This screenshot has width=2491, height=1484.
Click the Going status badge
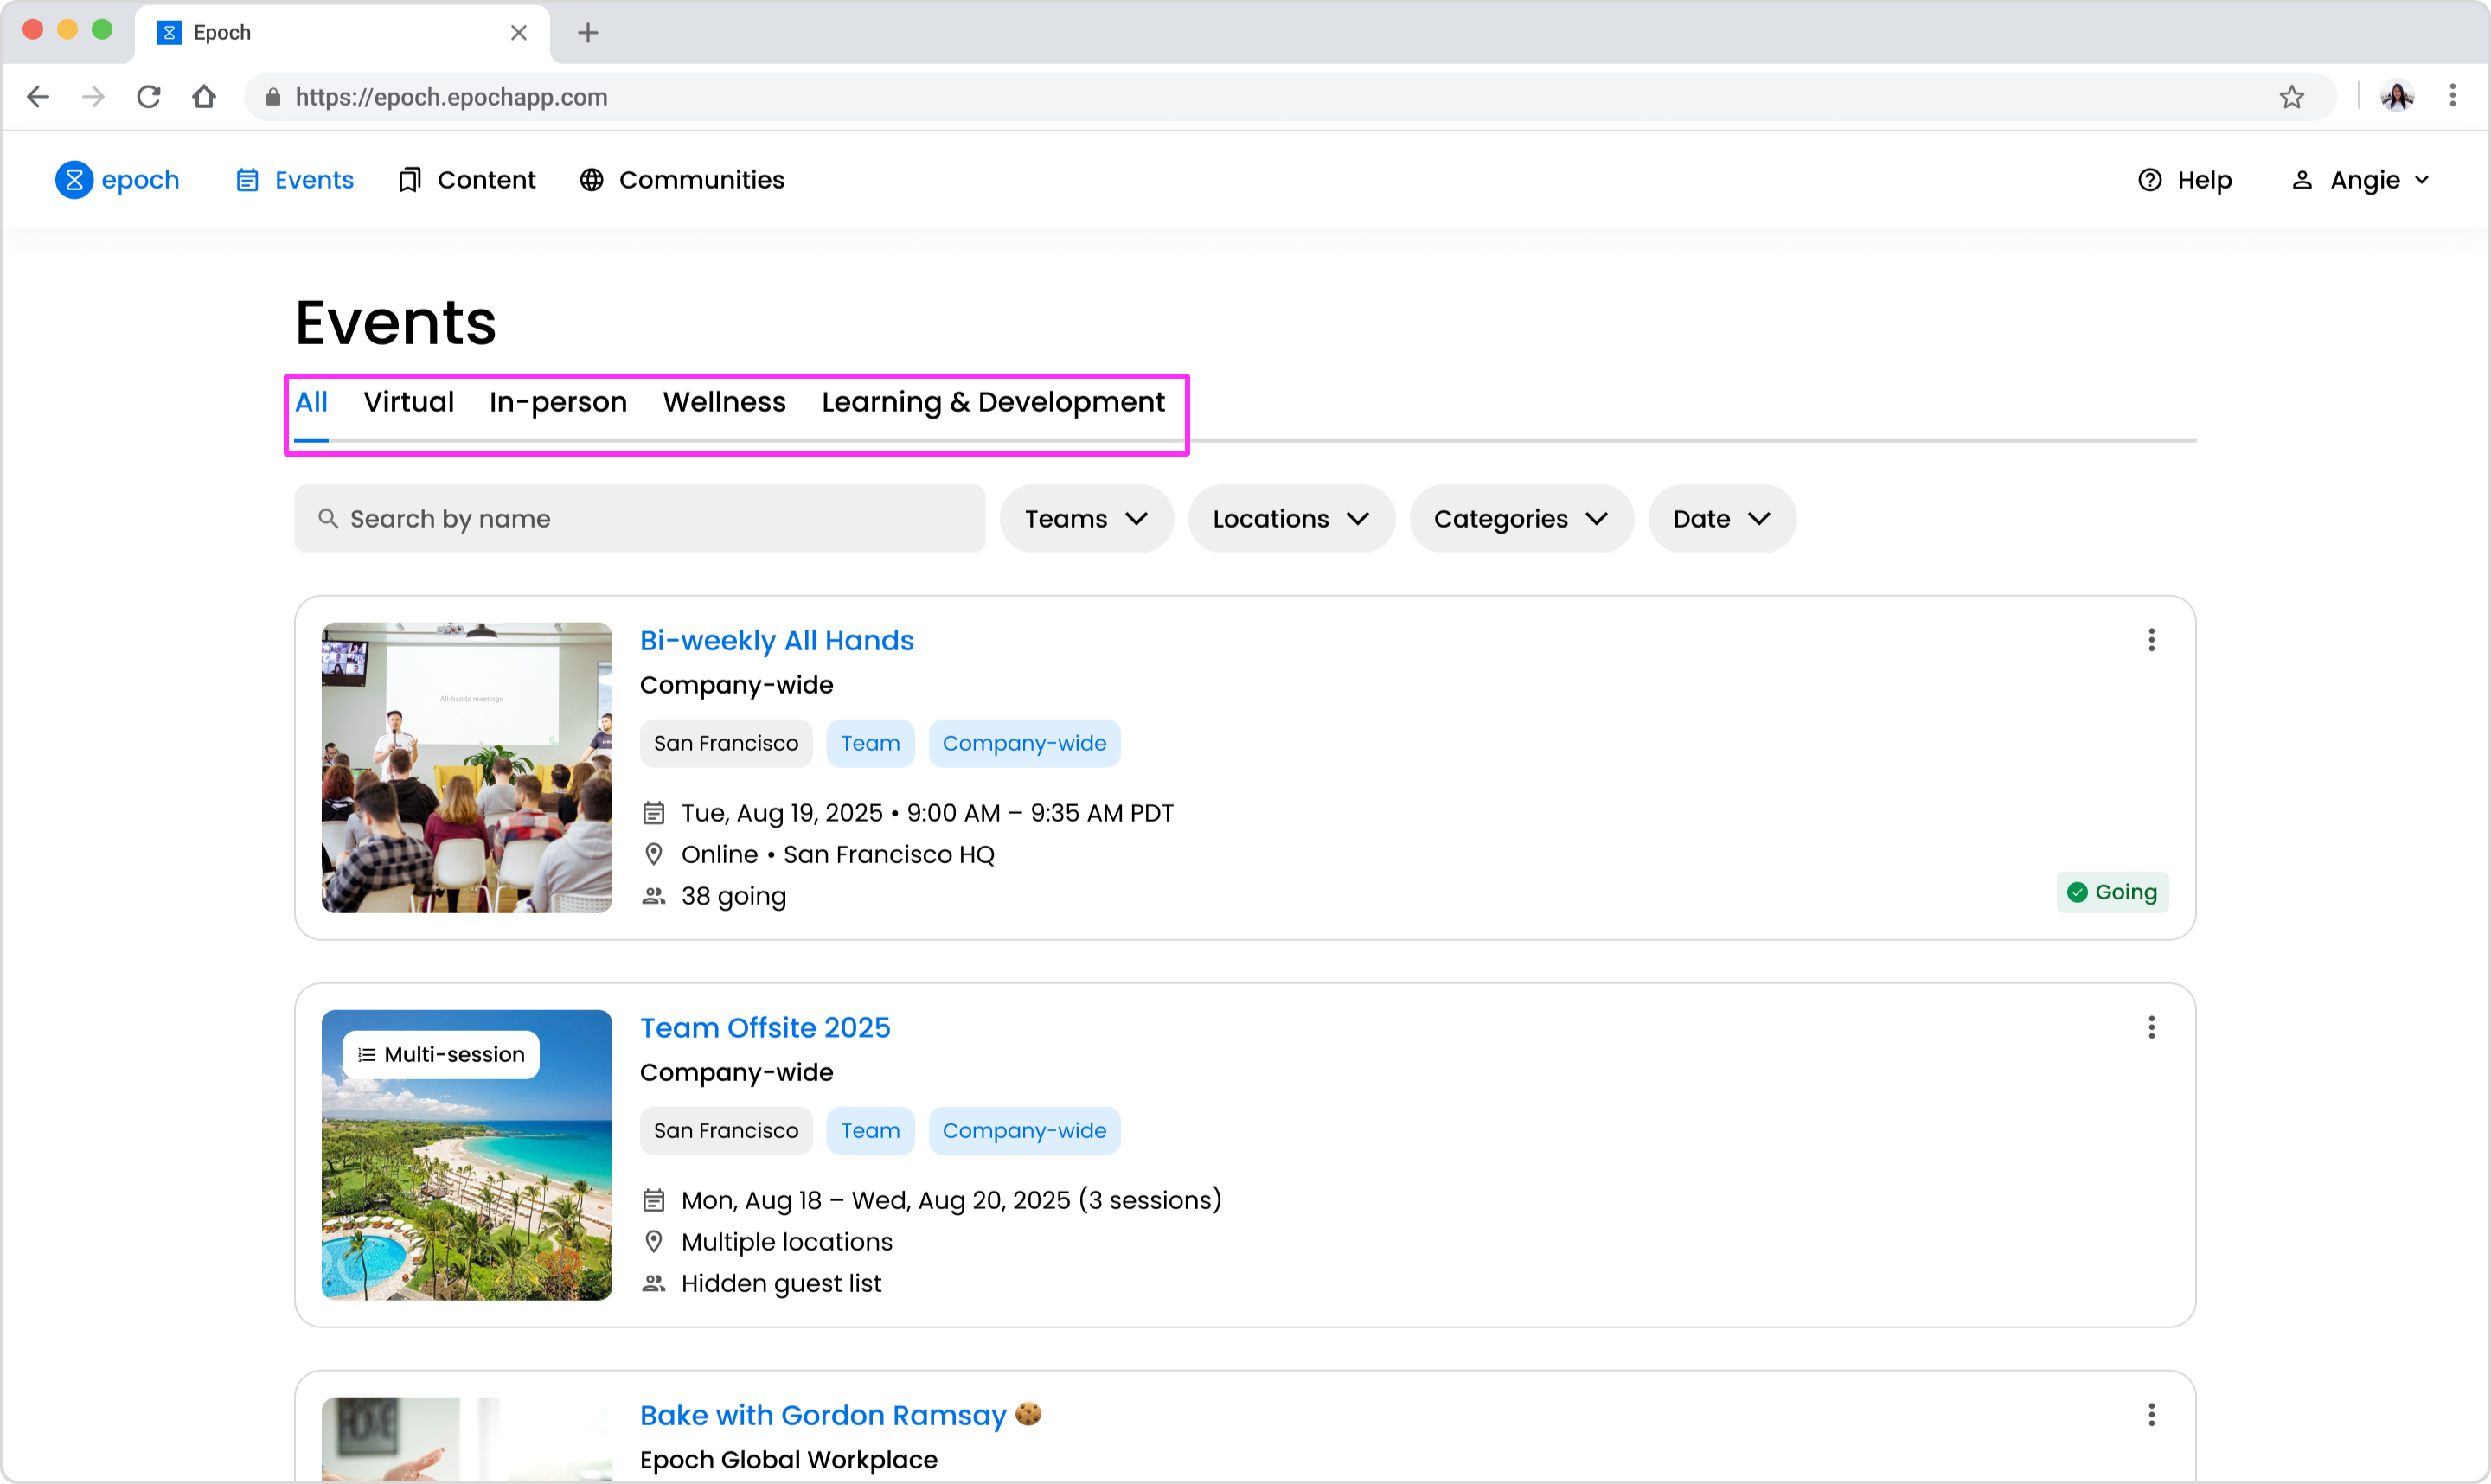click(x=2112, y=892)
